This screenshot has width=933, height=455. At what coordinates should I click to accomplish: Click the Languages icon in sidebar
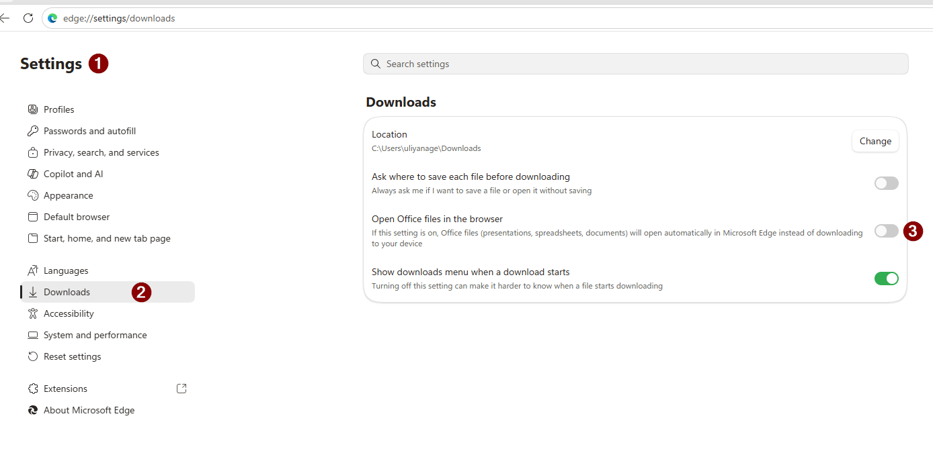[x=32, y=270]
